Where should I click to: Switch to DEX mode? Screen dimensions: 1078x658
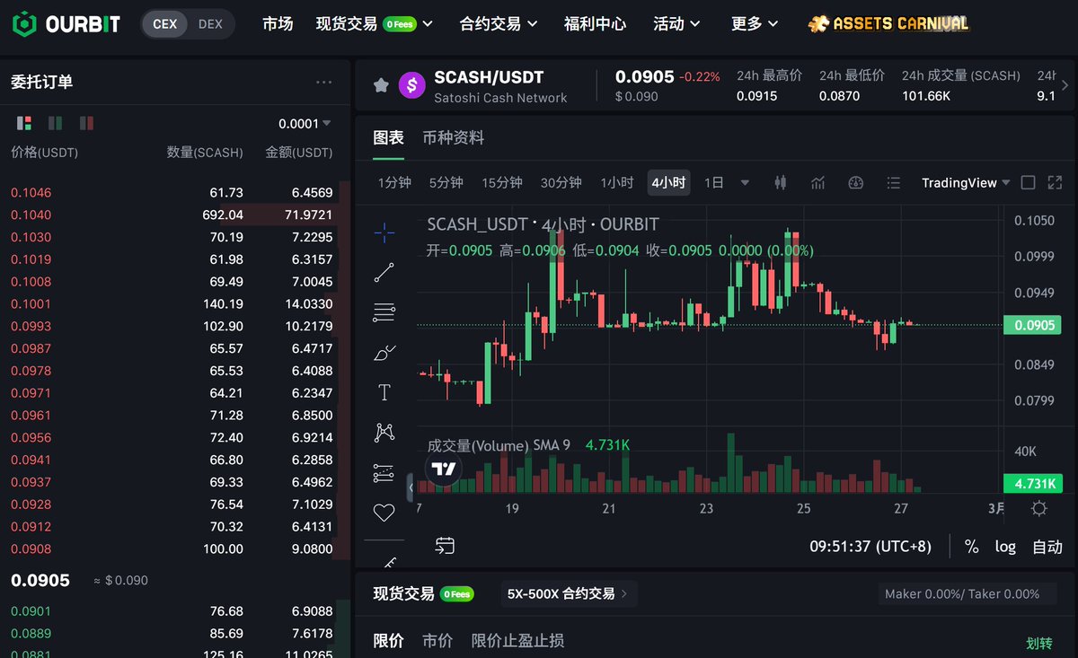pos(210,24)
